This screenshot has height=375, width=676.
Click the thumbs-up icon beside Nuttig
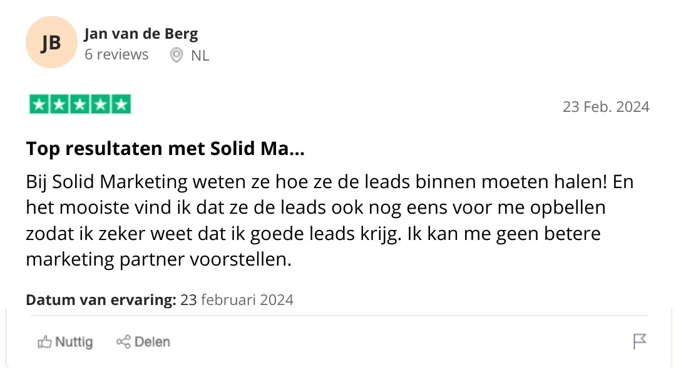(44, 342)
